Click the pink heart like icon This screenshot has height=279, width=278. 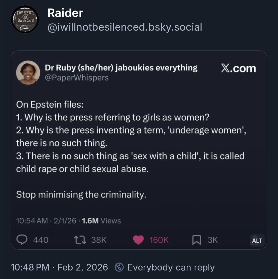(138, 240)
